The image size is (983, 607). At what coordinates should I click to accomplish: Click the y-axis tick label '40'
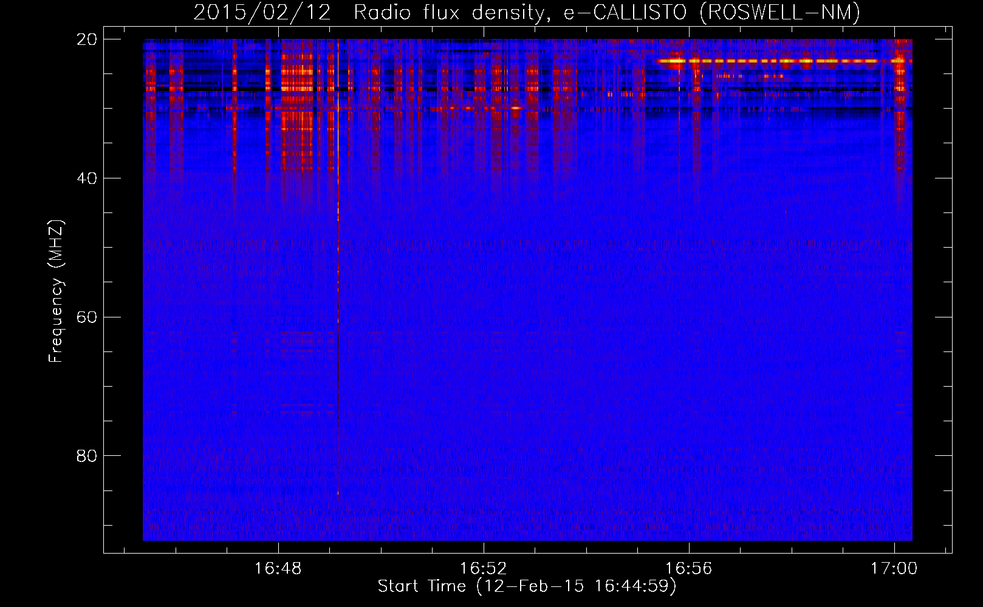pos(87,178)
